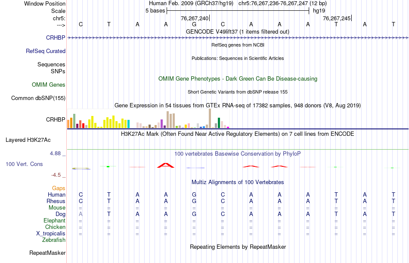Image resolution: width=409 pixels, height=263 pixels.
Task: Click the position marker 76,267,240
Action: (195, 18)
